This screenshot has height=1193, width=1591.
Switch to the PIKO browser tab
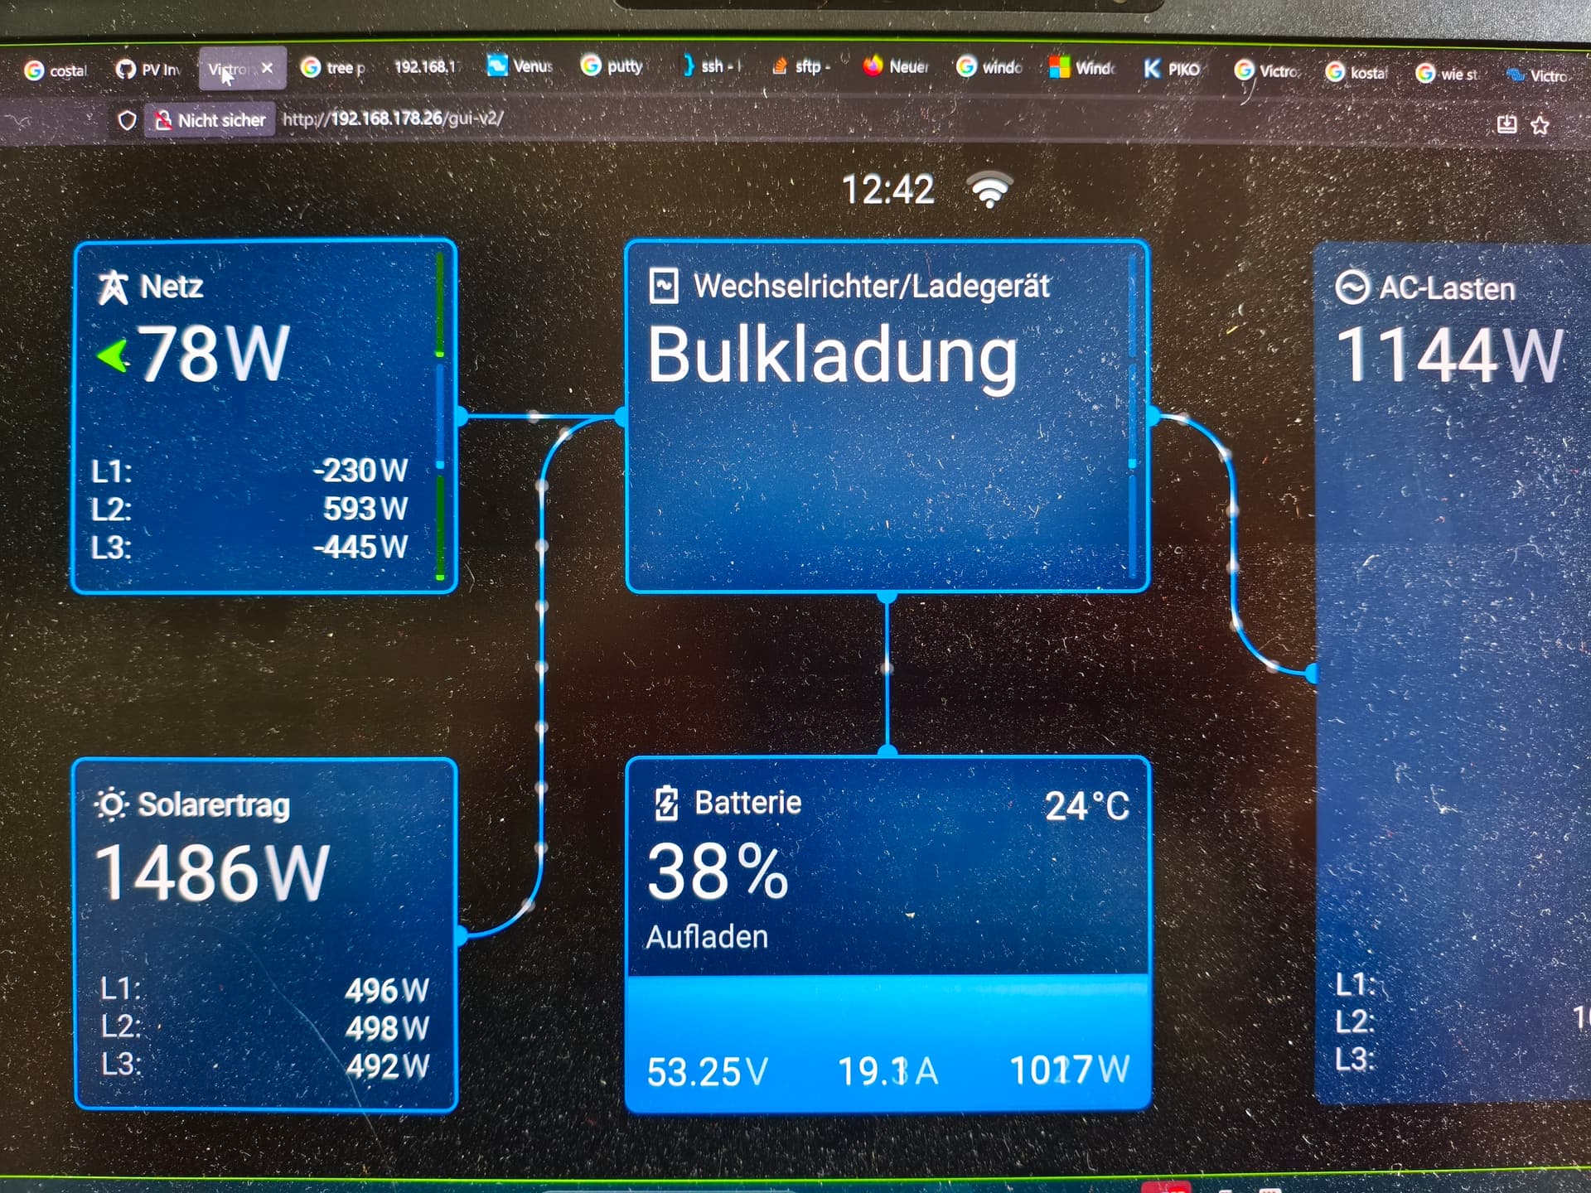pos(1172,69)
